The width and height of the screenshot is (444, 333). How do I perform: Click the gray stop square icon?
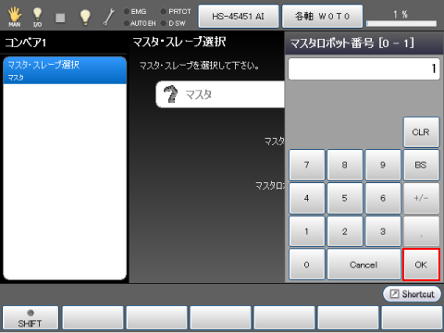tap(60, 18)
